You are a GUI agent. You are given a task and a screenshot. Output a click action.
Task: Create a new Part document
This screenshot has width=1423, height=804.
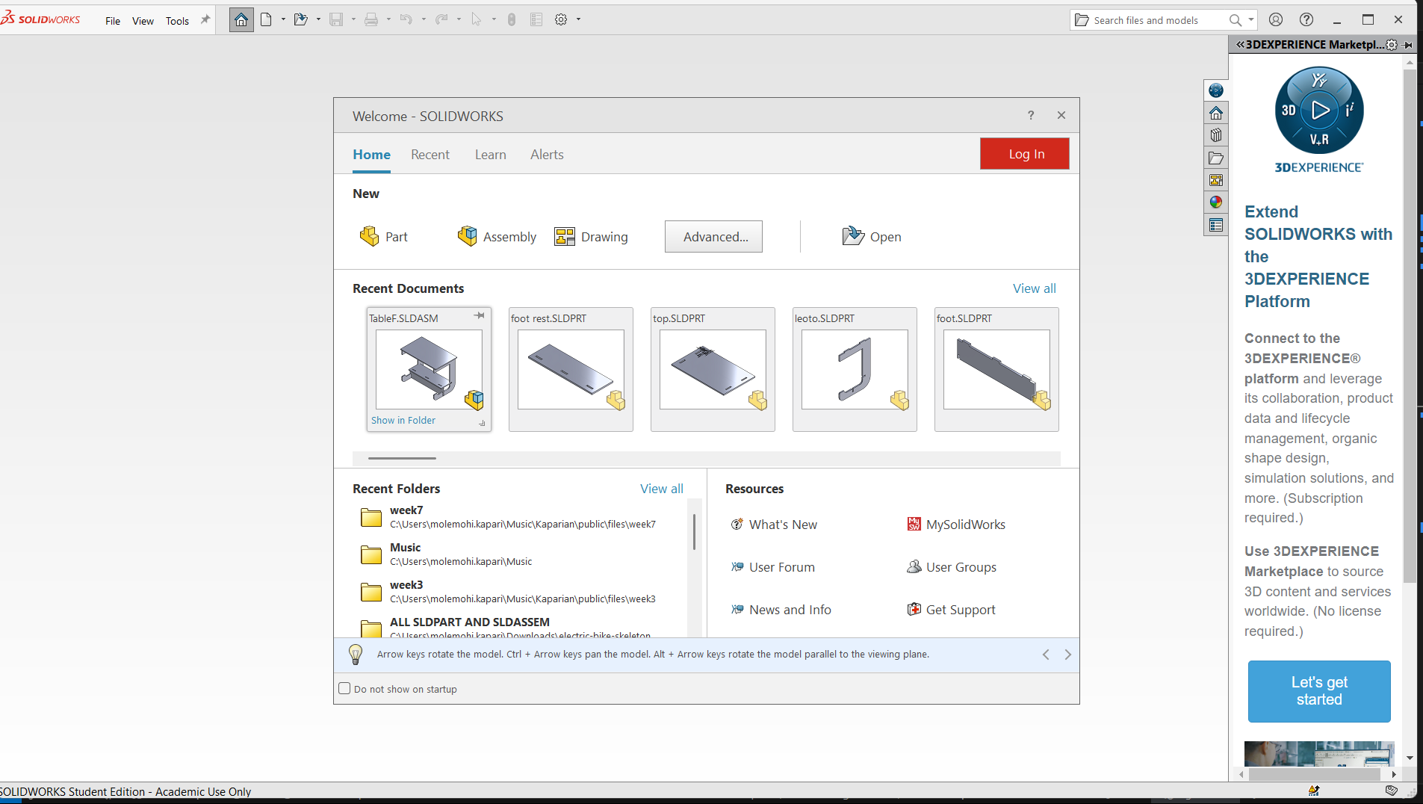pyautogui.click(x=384, y=237)
